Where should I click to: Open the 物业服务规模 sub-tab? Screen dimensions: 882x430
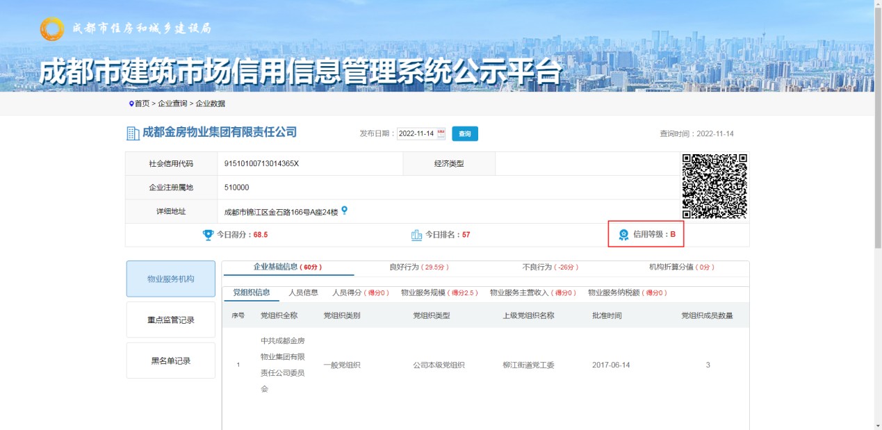pos(439,292)
